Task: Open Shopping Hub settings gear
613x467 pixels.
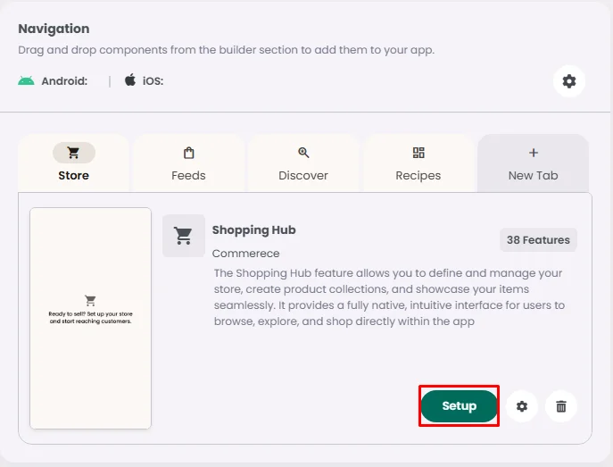Action: tap(522, 406)
